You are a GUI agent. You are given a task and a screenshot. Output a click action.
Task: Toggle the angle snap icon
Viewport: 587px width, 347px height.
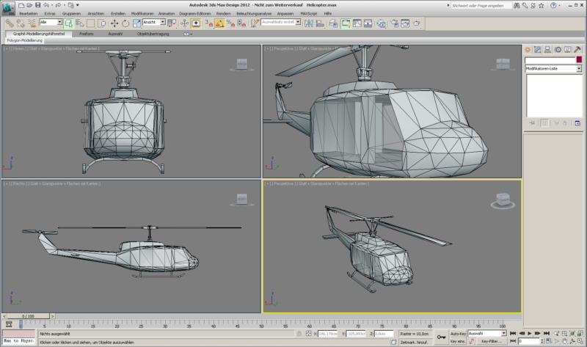[x=219, y=23]
